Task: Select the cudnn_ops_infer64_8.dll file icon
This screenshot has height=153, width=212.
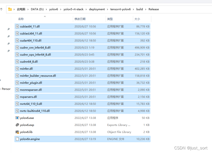Action: 17,54
